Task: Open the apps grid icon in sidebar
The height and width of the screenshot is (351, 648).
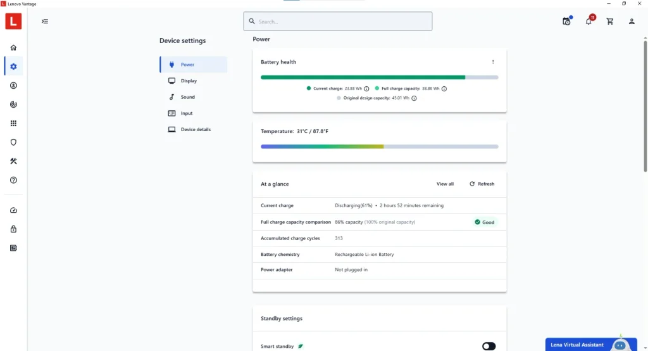Action: pyautogui.click(x=13, y=124)
